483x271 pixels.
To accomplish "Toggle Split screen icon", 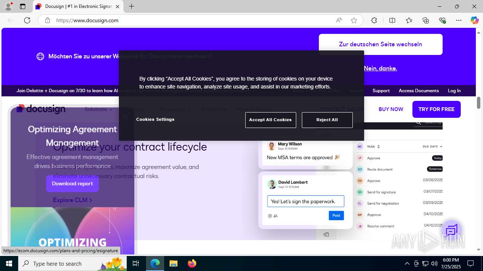I will point(392,20).
